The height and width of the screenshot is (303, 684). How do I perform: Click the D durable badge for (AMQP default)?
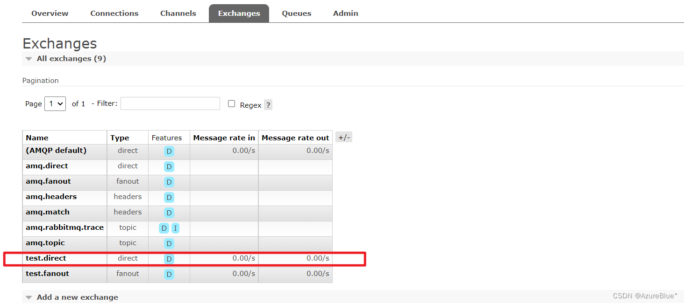(x=169, y=151)
